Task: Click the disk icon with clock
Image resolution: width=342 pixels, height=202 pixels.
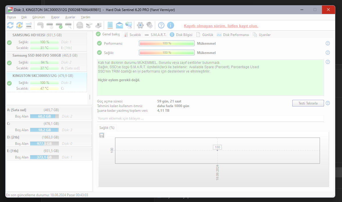Action: (50, 26)
